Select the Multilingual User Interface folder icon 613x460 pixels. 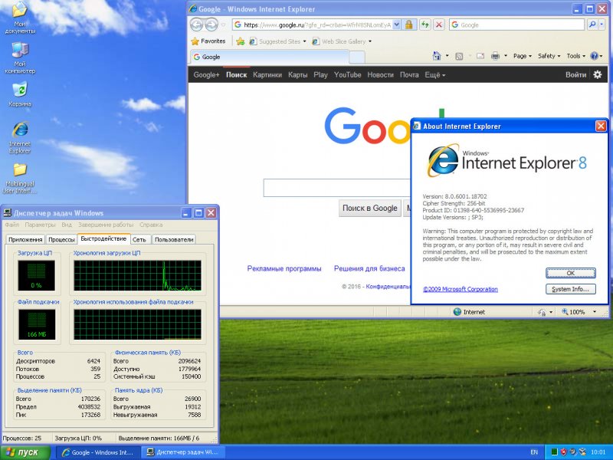pyautogui.click(x=20, y=179)
